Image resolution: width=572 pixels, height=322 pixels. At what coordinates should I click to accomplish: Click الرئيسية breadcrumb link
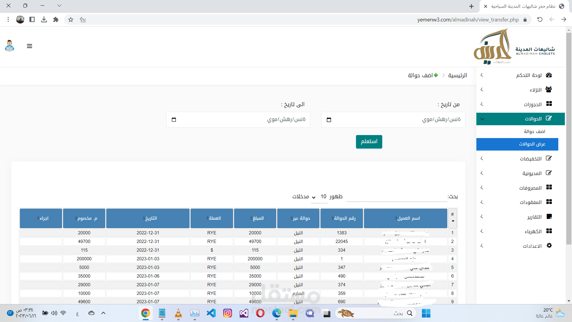[457, 75]
